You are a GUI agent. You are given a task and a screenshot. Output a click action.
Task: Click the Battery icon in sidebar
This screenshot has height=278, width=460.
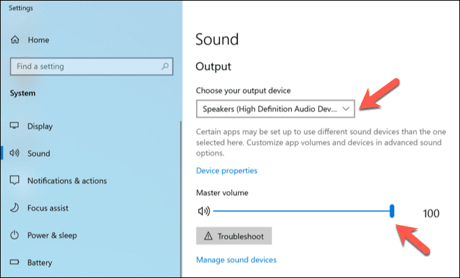(14, 262)
